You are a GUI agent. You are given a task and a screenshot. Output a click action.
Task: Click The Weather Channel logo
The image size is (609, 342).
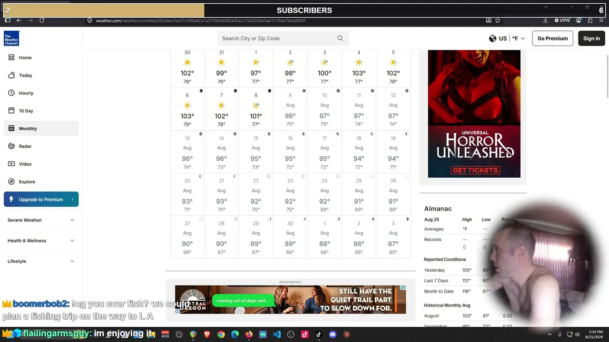[11, 38]
